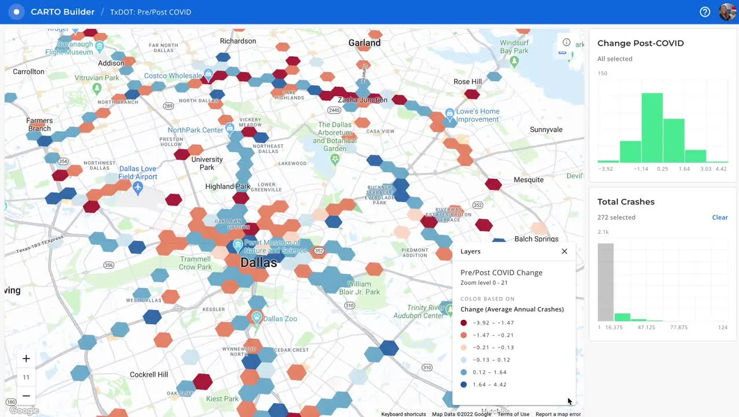Click the CARTO logo icon
Viewport: 739px width, 417px height.
pyautogui.click(x=16, y=12)
